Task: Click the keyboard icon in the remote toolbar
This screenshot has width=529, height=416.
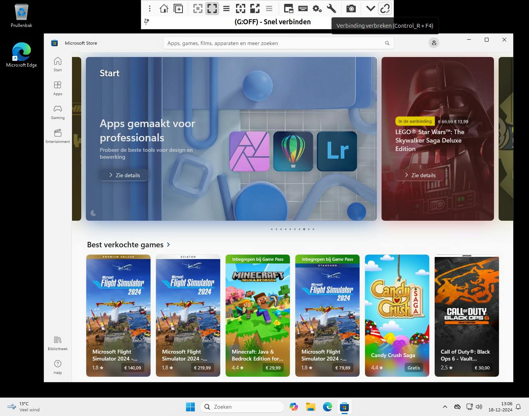Action: click(303, 8)
